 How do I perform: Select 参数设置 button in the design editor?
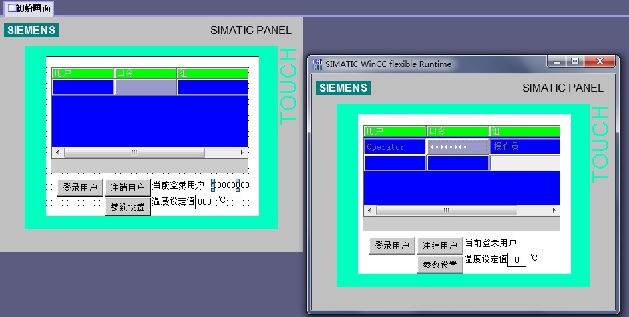click(128, 207)
